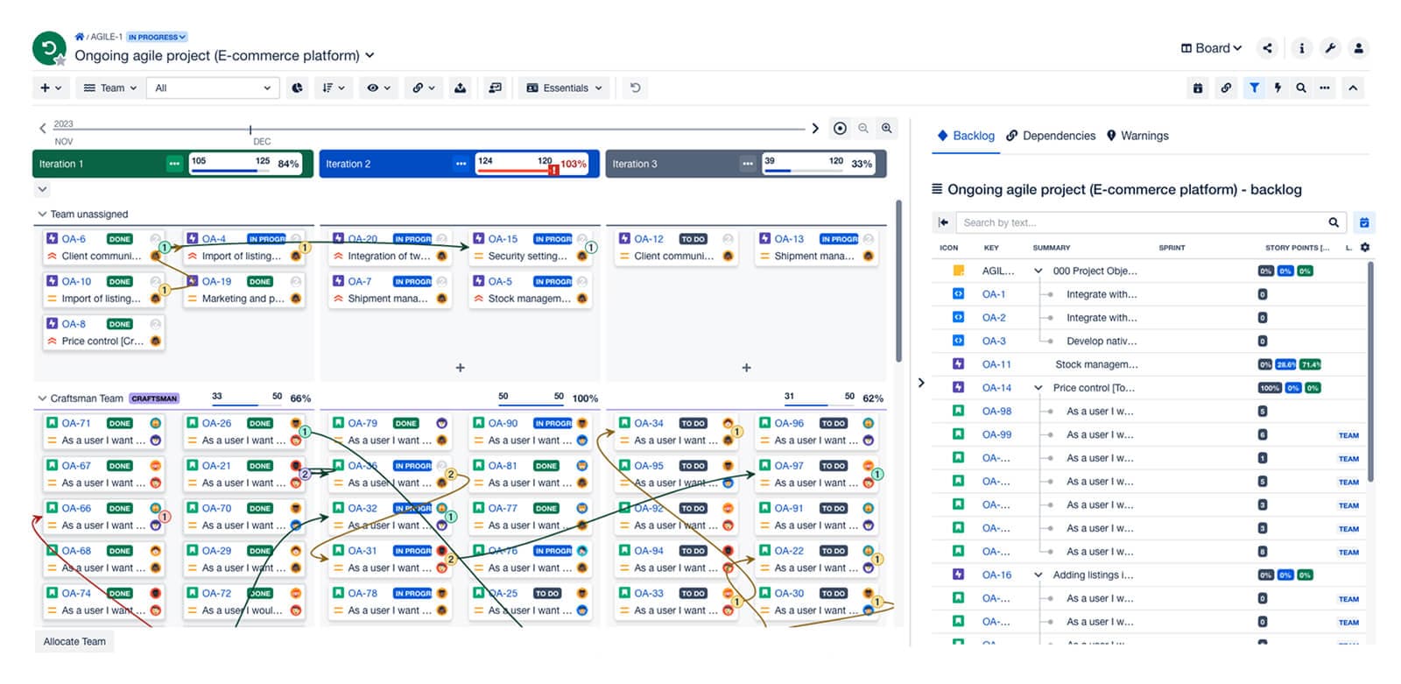Open the Team grouping dropdown
The width and height of the screenshot is (1401, 684).
tap(110, 88)
